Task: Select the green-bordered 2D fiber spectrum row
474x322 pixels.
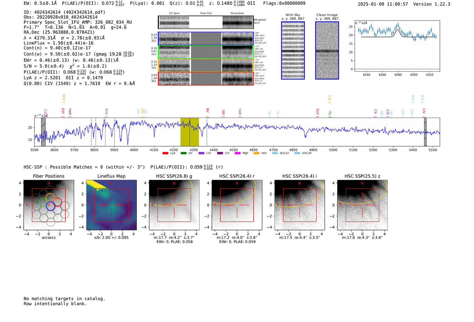Action: click(x=206, y=52)
